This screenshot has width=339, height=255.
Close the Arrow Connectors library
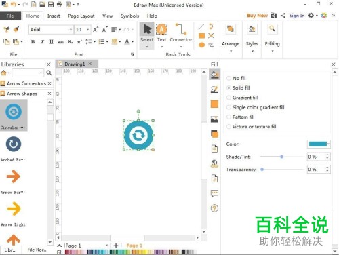(x=49, y=83)
